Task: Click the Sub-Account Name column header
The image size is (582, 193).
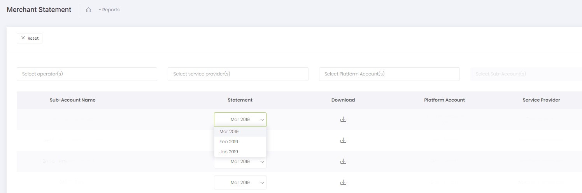Action: tap(72, 100)
